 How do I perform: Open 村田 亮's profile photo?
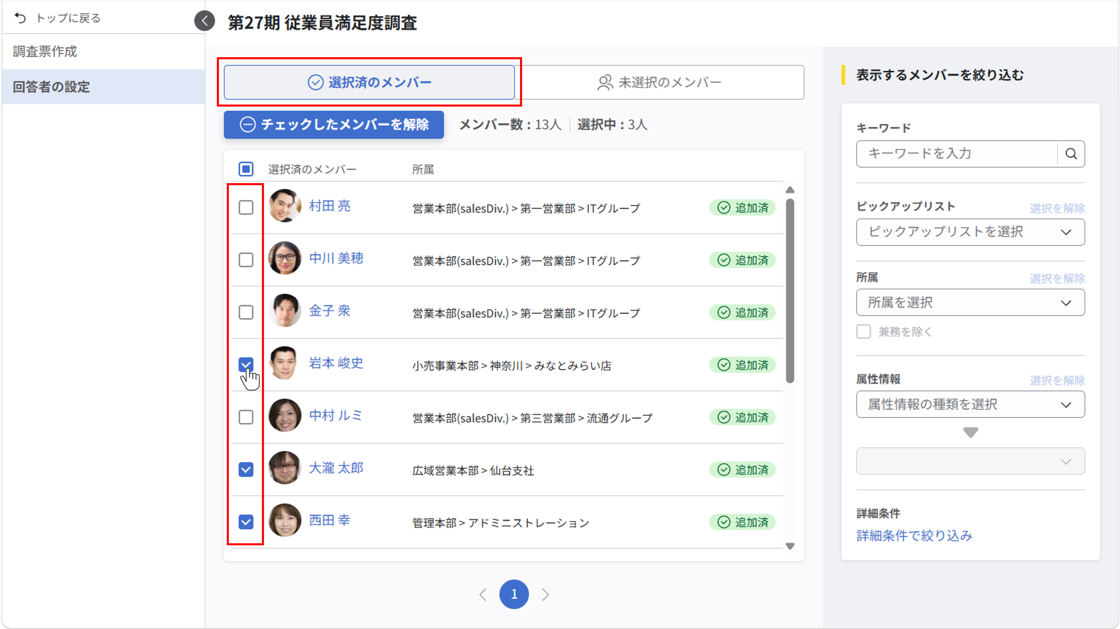(x=285, y=206)
